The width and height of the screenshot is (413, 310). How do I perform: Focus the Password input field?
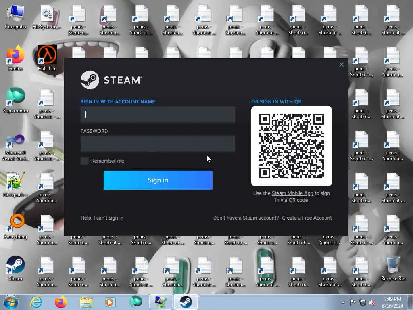click(158, 144)
